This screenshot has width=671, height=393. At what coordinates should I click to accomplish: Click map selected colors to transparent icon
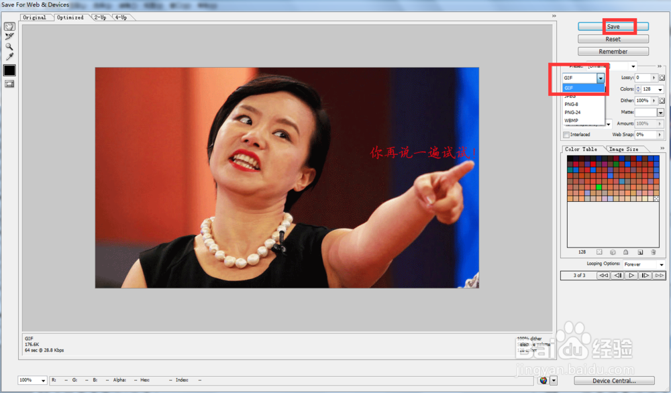[x=599, y=252]
